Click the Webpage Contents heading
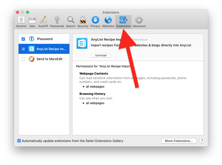222x165 pixels. coord(94,74)
